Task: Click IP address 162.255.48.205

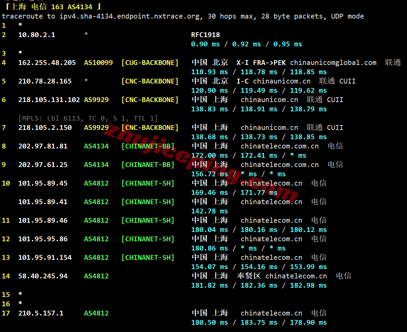Action: tap(47, 63)
